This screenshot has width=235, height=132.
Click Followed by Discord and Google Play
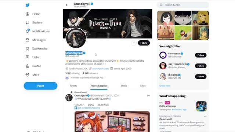(x=87, y=78)
